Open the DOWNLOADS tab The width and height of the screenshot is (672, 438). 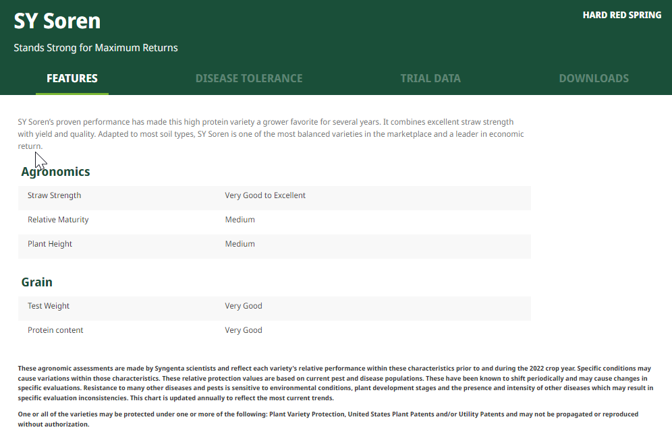(594, 78)
